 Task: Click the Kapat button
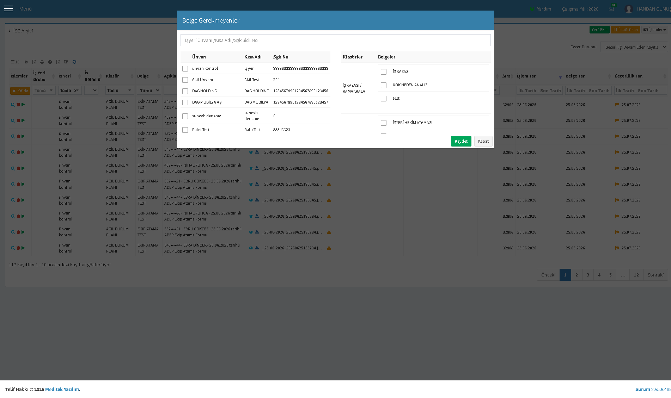(x=483, y=141)
